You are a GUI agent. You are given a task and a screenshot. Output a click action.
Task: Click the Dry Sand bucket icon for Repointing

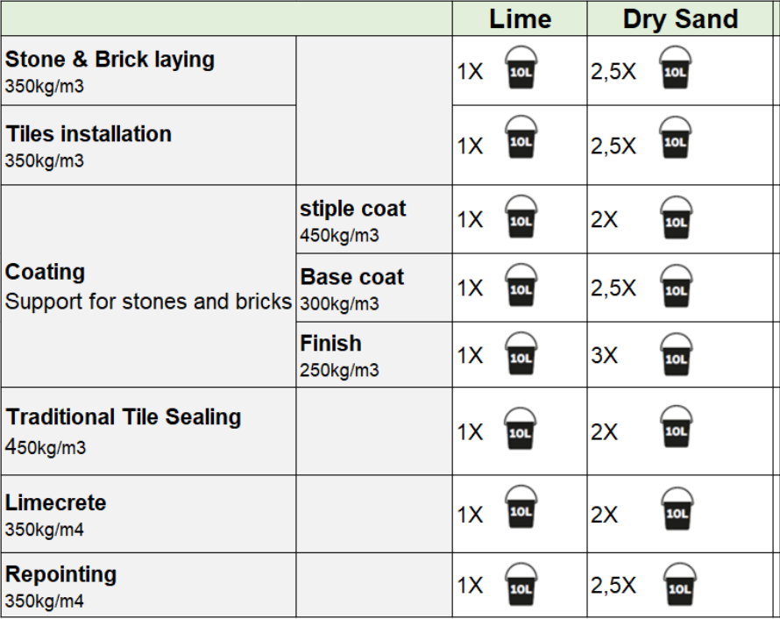coord(679,584)
